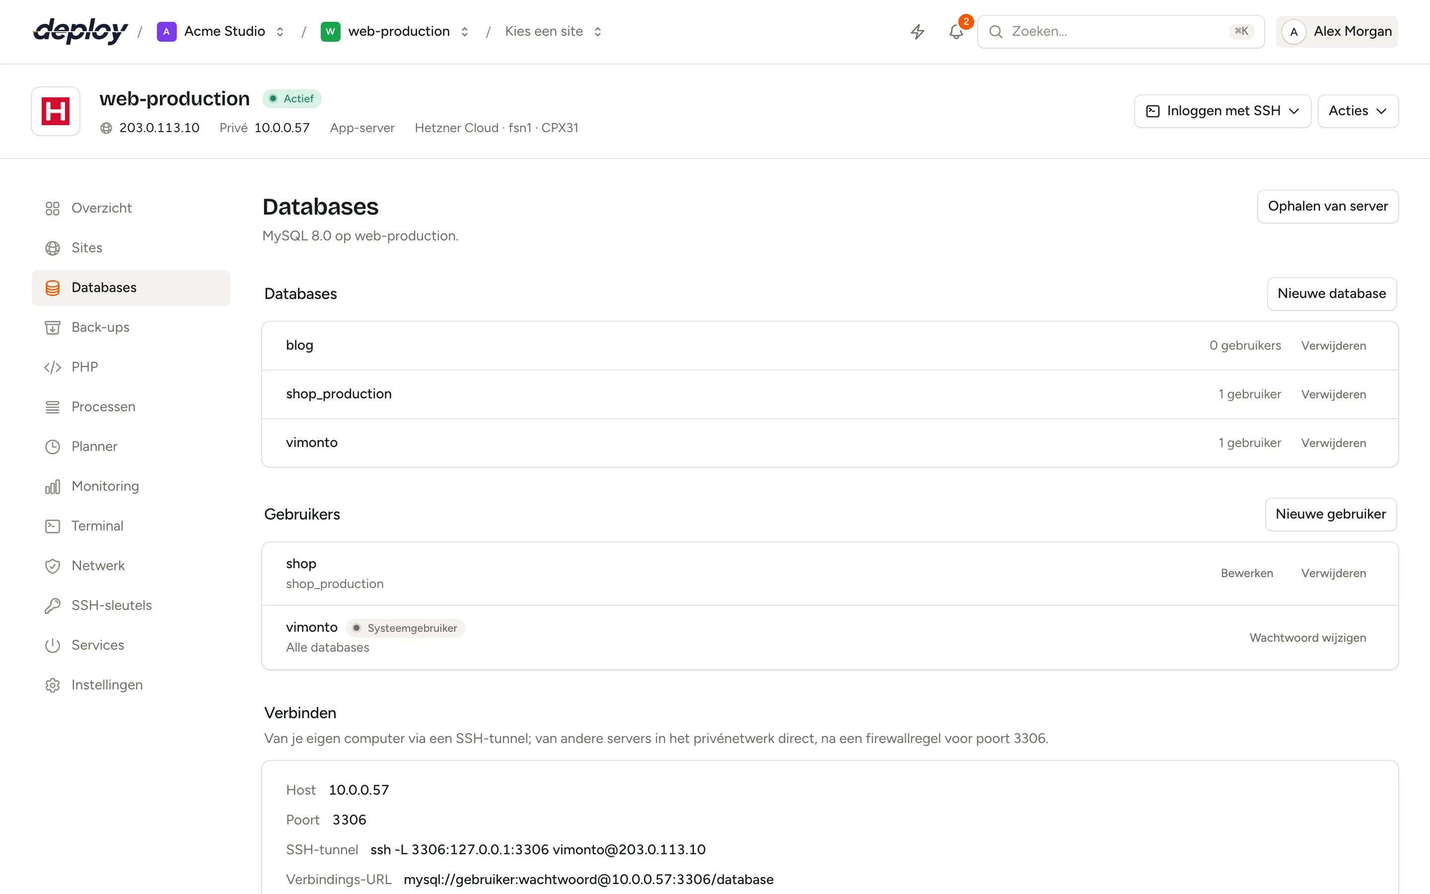Click the vimonto database row name
This screenshot has height=894, width=1430.
click(x=311, y=443)
